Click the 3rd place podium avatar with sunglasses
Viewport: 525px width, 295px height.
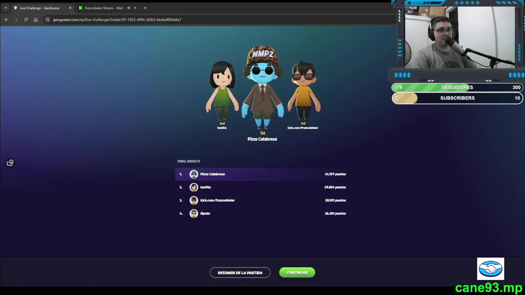point(304,90)
